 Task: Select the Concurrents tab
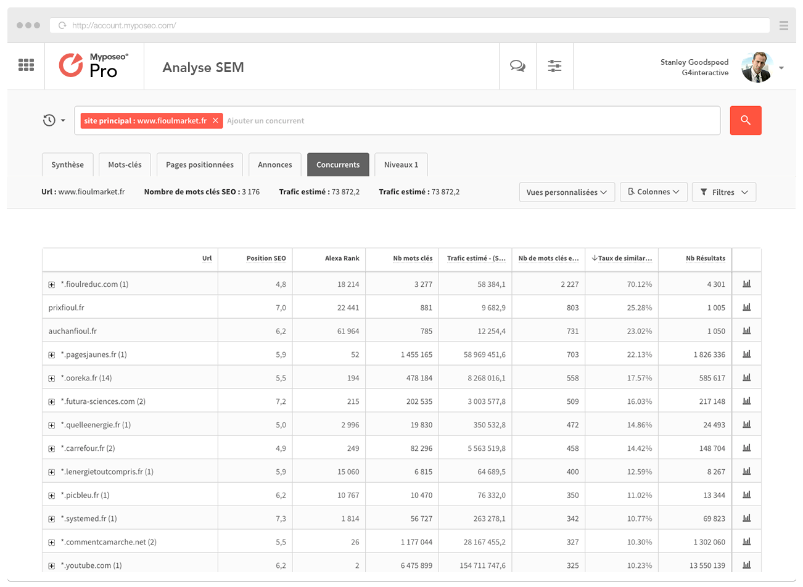pyautogui.click(x=338, y=165)
